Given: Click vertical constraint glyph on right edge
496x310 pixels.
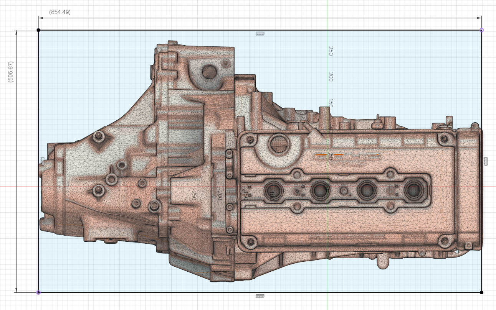Looking at the screenshot, I should click(485, 161).
